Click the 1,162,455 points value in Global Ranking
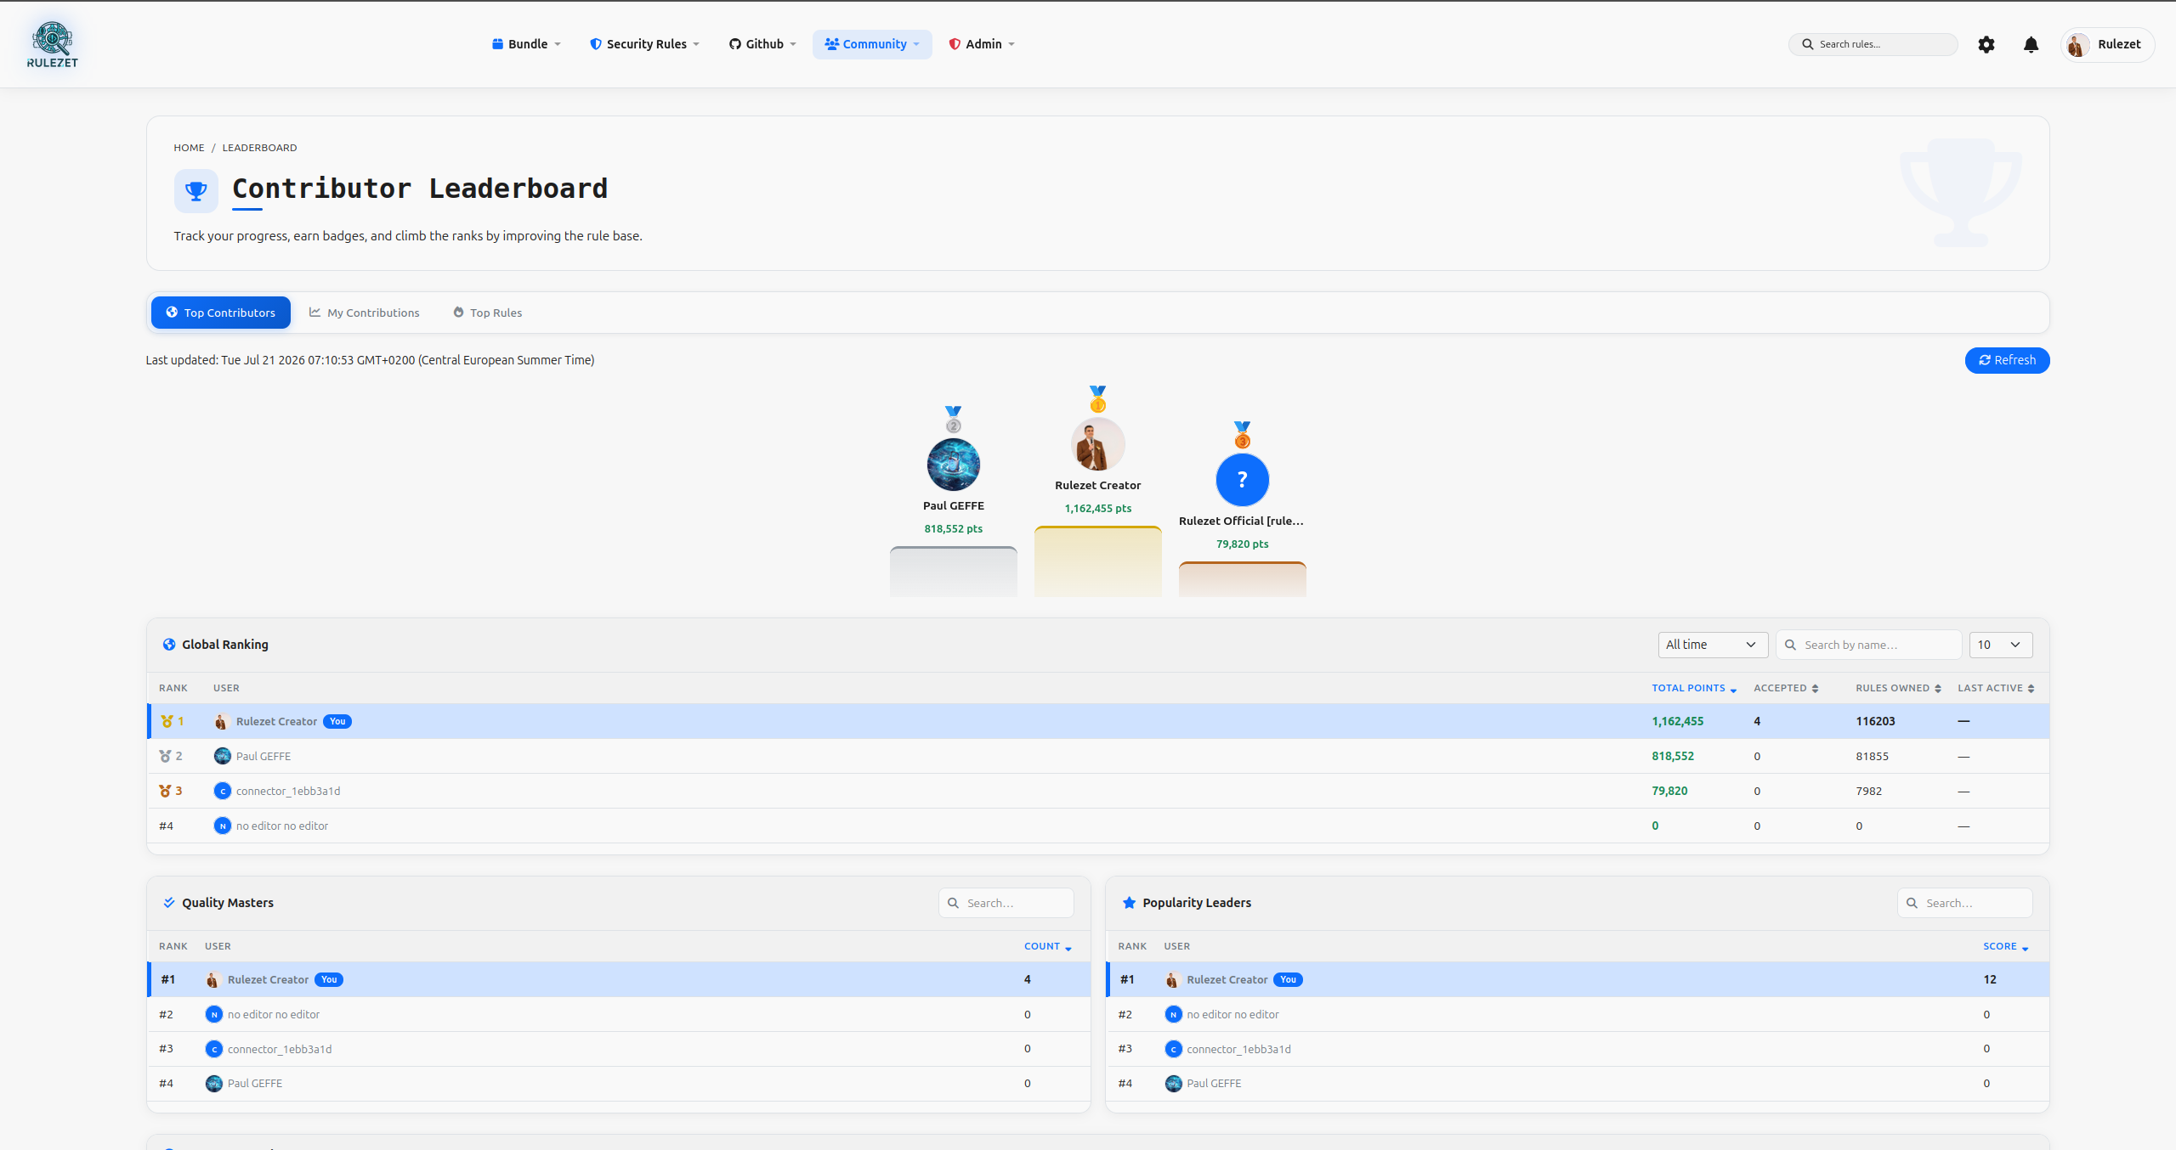 pyautogui.click(x=1677, y=721)
